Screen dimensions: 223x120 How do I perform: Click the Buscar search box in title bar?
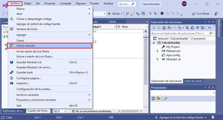(x=127, y=4)
